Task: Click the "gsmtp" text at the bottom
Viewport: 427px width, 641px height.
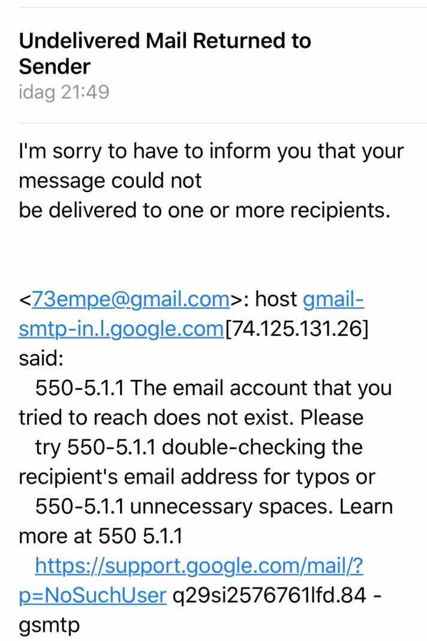Action: [x=49, y=625]
